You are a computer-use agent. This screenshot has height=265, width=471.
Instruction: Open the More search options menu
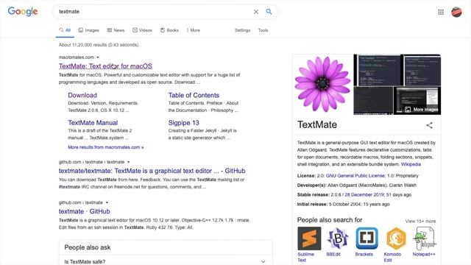tap(194, 30)
